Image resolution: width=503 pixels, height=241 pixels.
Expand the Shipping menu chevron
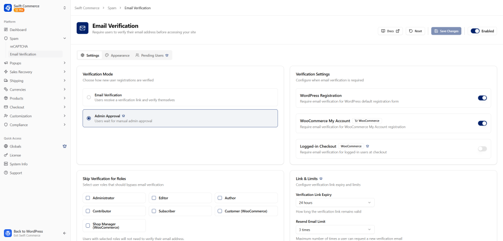64,81
